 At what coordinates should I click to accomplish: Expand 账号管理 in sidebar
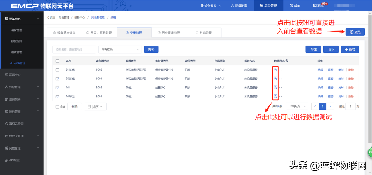click(x=21, y=87)
